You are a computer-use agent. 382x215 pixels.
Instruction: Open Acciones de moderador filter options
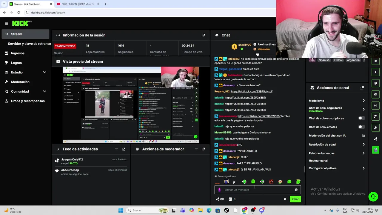click(196, 149)
